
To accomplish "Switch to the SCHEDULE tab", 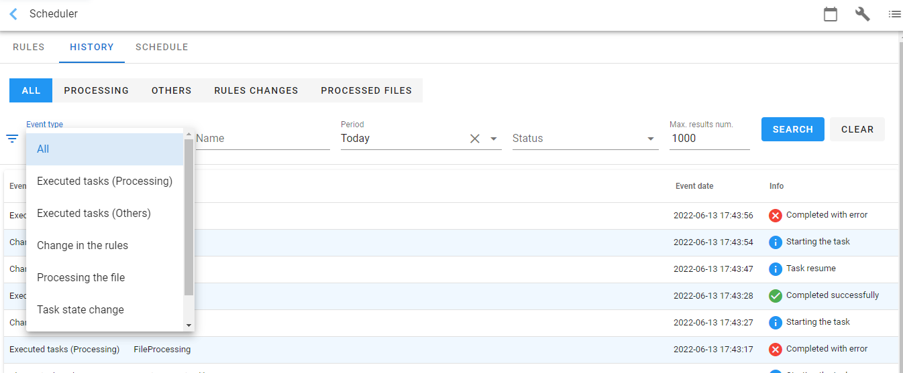I will pyautogui.click(x=162, y=47).
